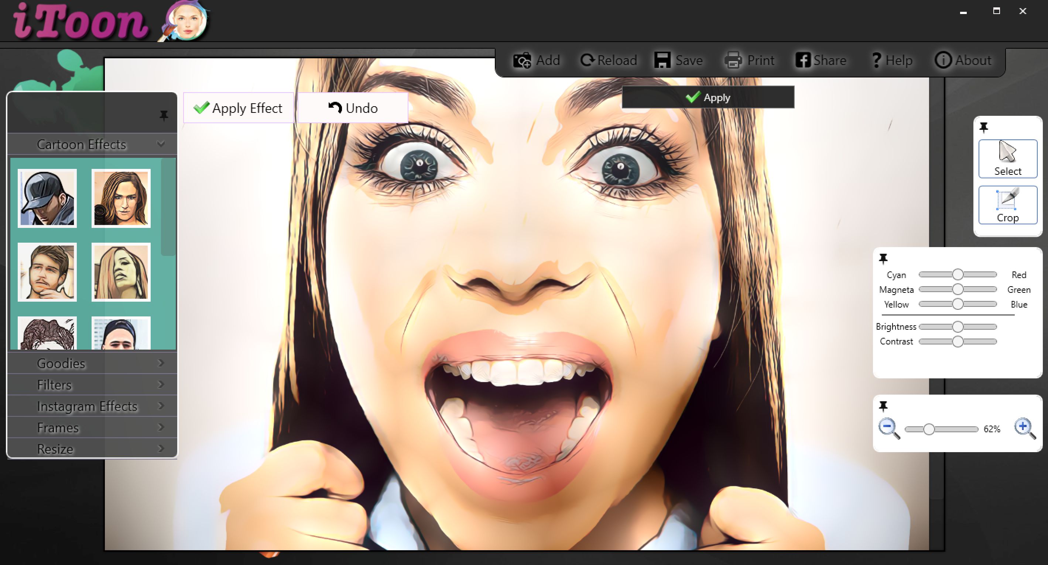Maximize the iToon window

996,11
